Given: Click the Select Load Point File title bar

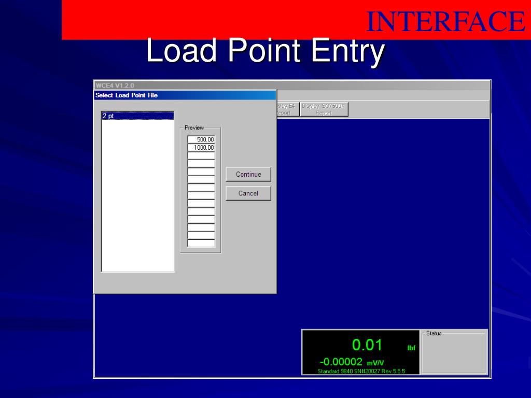Looking at the screenshot, I should click(185, 95).
